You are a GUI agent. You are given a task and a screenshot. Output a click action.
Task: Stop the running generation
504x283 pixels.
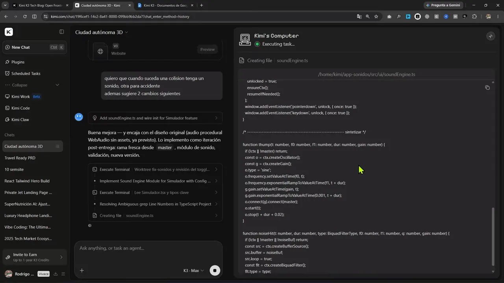click(215, 270)
